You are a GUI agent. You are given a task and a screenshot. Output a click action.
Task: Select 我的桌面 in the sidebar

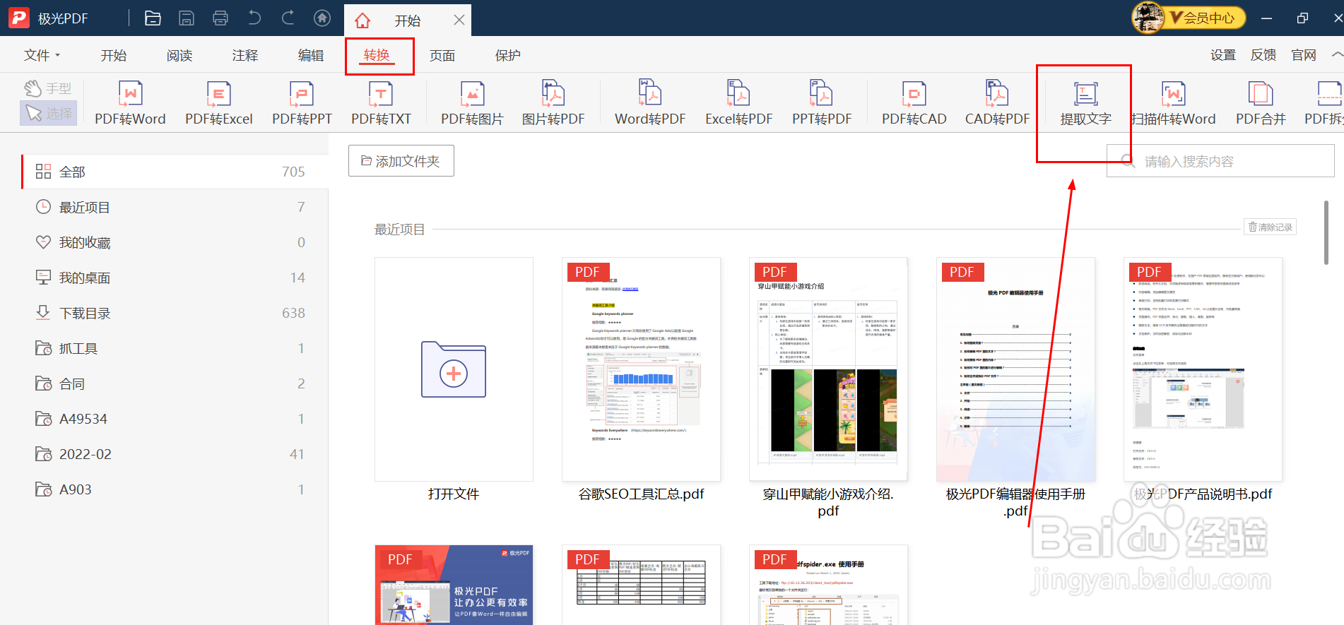coord(175,278)
